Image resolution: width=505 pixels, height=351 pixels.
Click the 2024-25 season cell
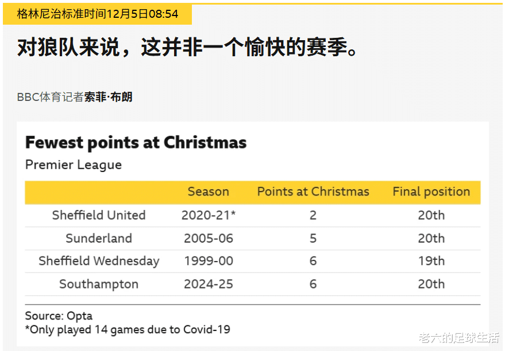[209, 284]
